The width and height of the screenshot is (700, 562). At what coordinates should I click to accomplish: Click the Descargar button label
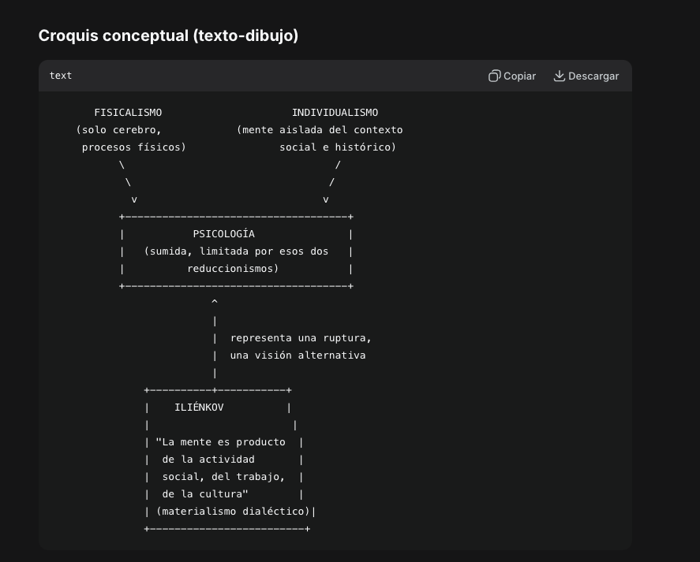pyautogui.click(x=593, y=76)
